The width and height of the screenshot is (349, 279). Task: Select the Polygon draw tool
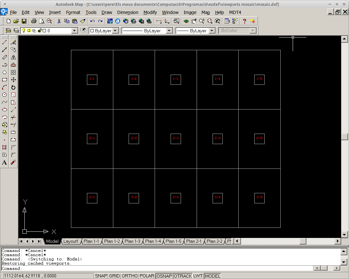(5, 72)
